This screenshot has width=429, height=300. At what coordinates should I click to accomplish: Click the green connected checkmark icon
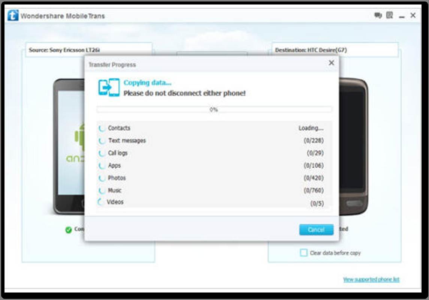[x=69, y=230]
